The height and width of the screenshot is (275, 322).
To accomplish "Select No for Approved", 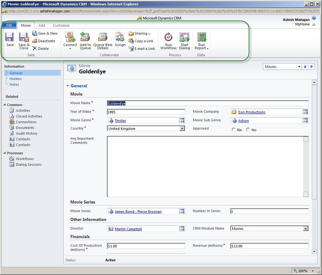I will click(x=234, y=130).
